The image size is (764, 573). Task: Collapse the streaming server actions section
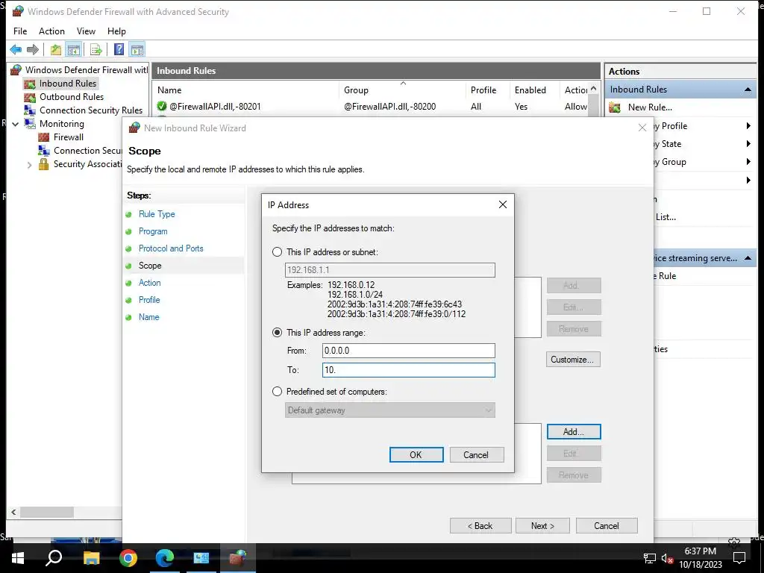(x=748, y=258)
